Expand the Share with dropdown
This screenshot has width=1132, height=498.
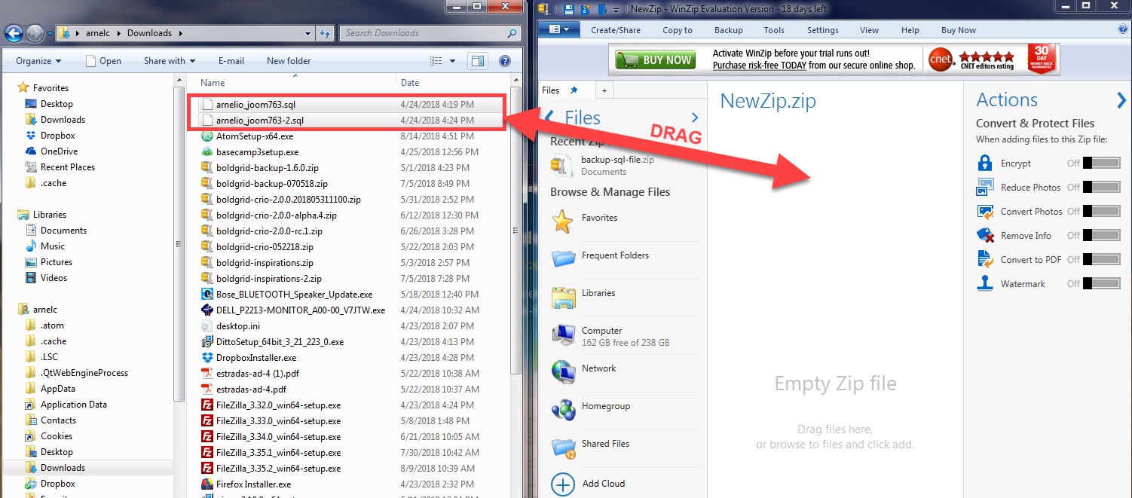[x=170, y=61]
